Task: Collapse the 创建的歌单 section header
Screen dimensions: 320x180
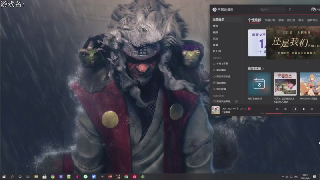Action: [x=219, y=96]
